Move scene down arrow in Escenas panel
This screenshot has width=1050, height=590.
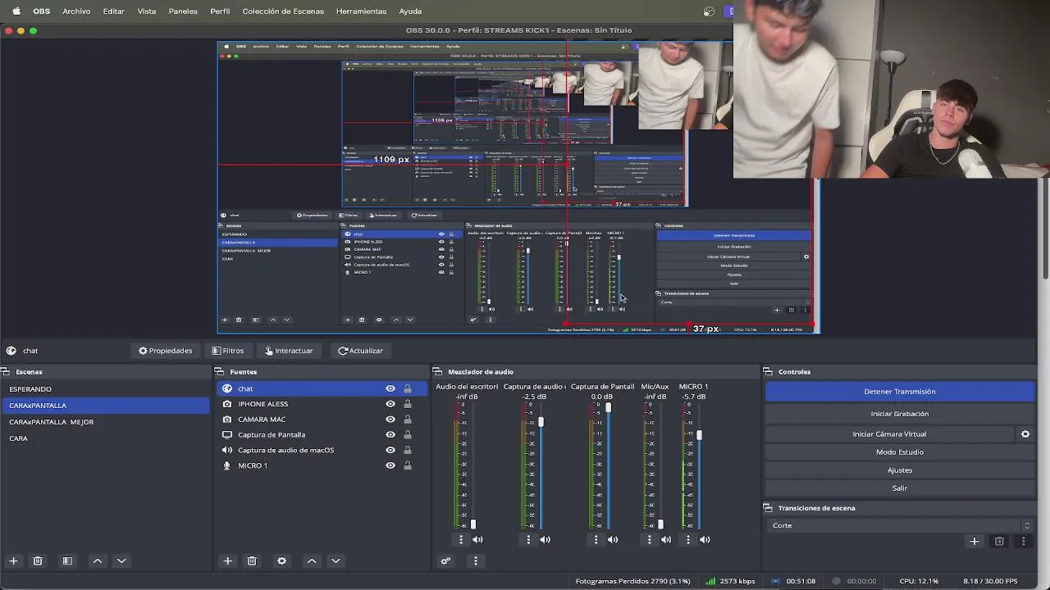(121, 560)
